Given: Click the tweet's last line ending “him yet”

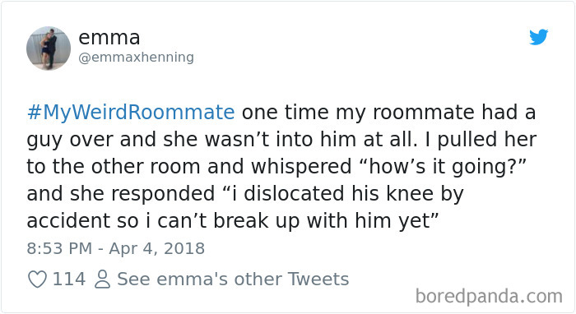Looking at the screenshot, I should 233,221.
